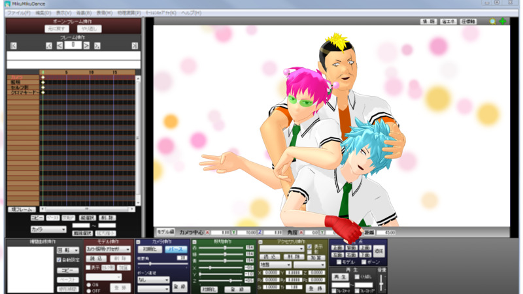The height and width of the screenshot is (294, 523).
Task: Open the 物理演算(P) menu
Action: (129, 12)
